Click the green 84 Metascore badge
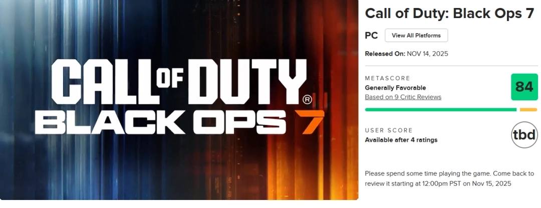 point(524,87)
